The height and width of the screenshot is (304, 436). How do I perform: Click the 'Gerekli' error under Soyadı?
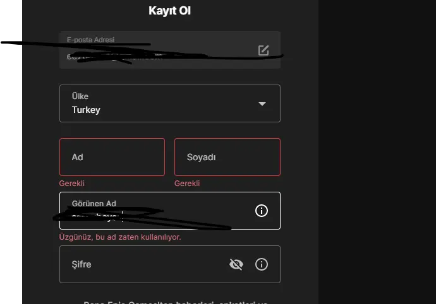[187, 184]
